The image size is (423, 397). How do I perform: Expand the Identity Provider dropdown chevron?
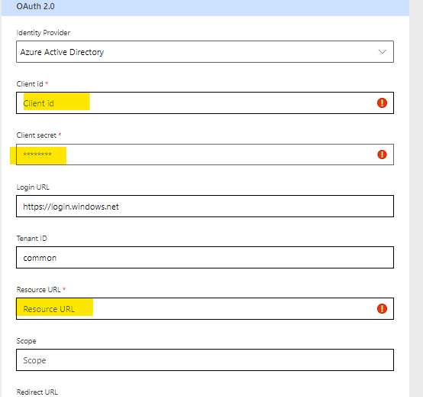[x=383, y=51]
